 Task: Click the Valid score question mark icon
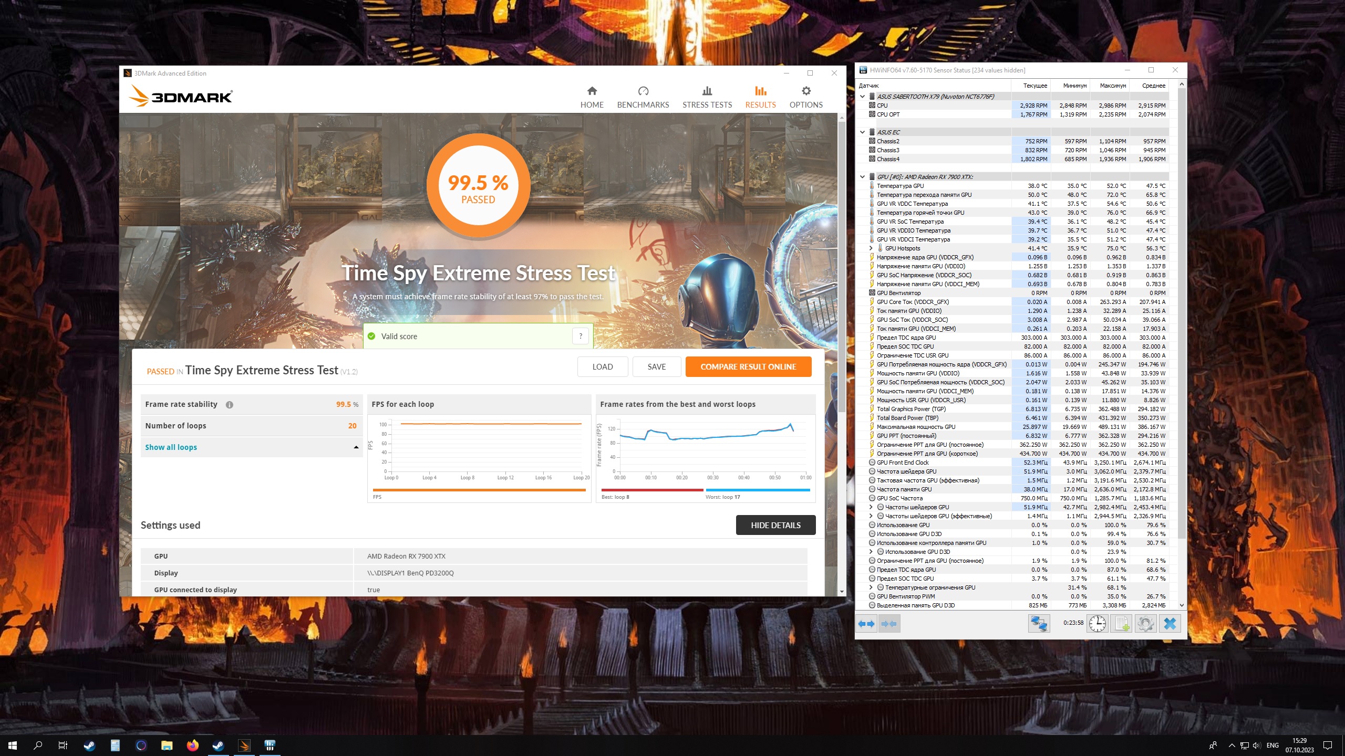(x=581, y=337)
